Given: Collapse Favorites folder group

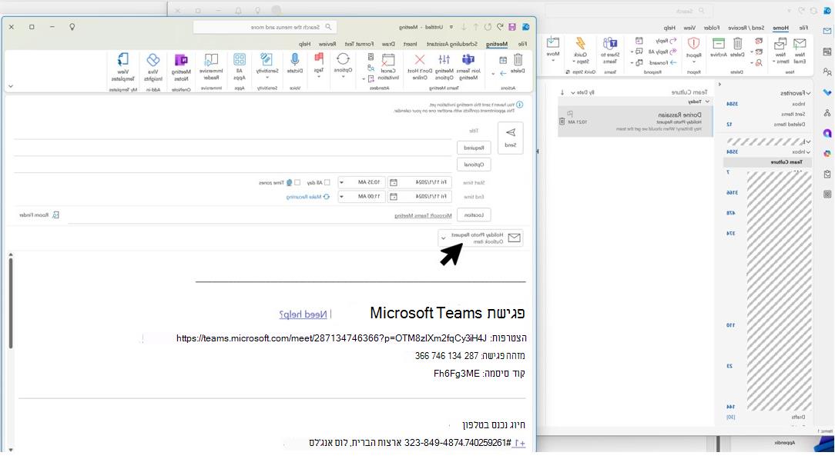Looking at the screenshot, I should 808,93.
